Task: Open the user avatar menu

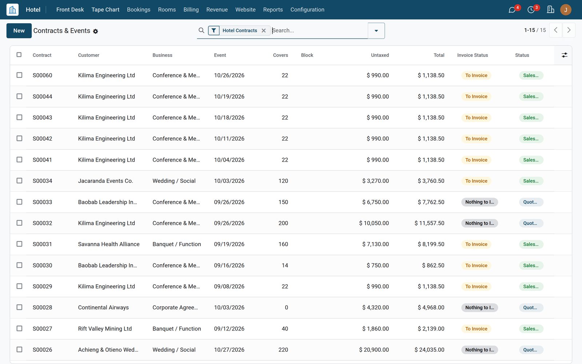Action: [566, 10]
